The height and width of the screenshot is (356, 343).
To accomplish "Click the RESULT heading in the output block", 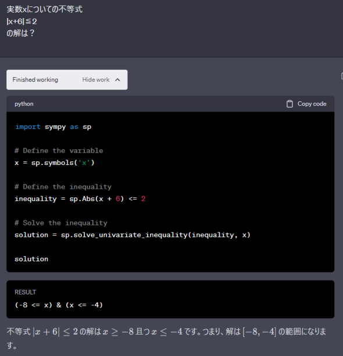I will pos(25,292).
